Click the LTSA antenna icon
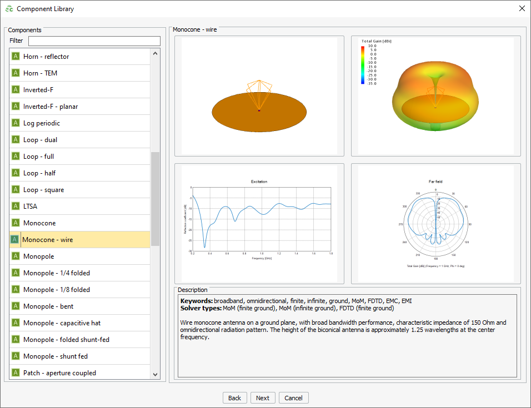Screen dimensions: 531x408 click(x=16, y=206)
